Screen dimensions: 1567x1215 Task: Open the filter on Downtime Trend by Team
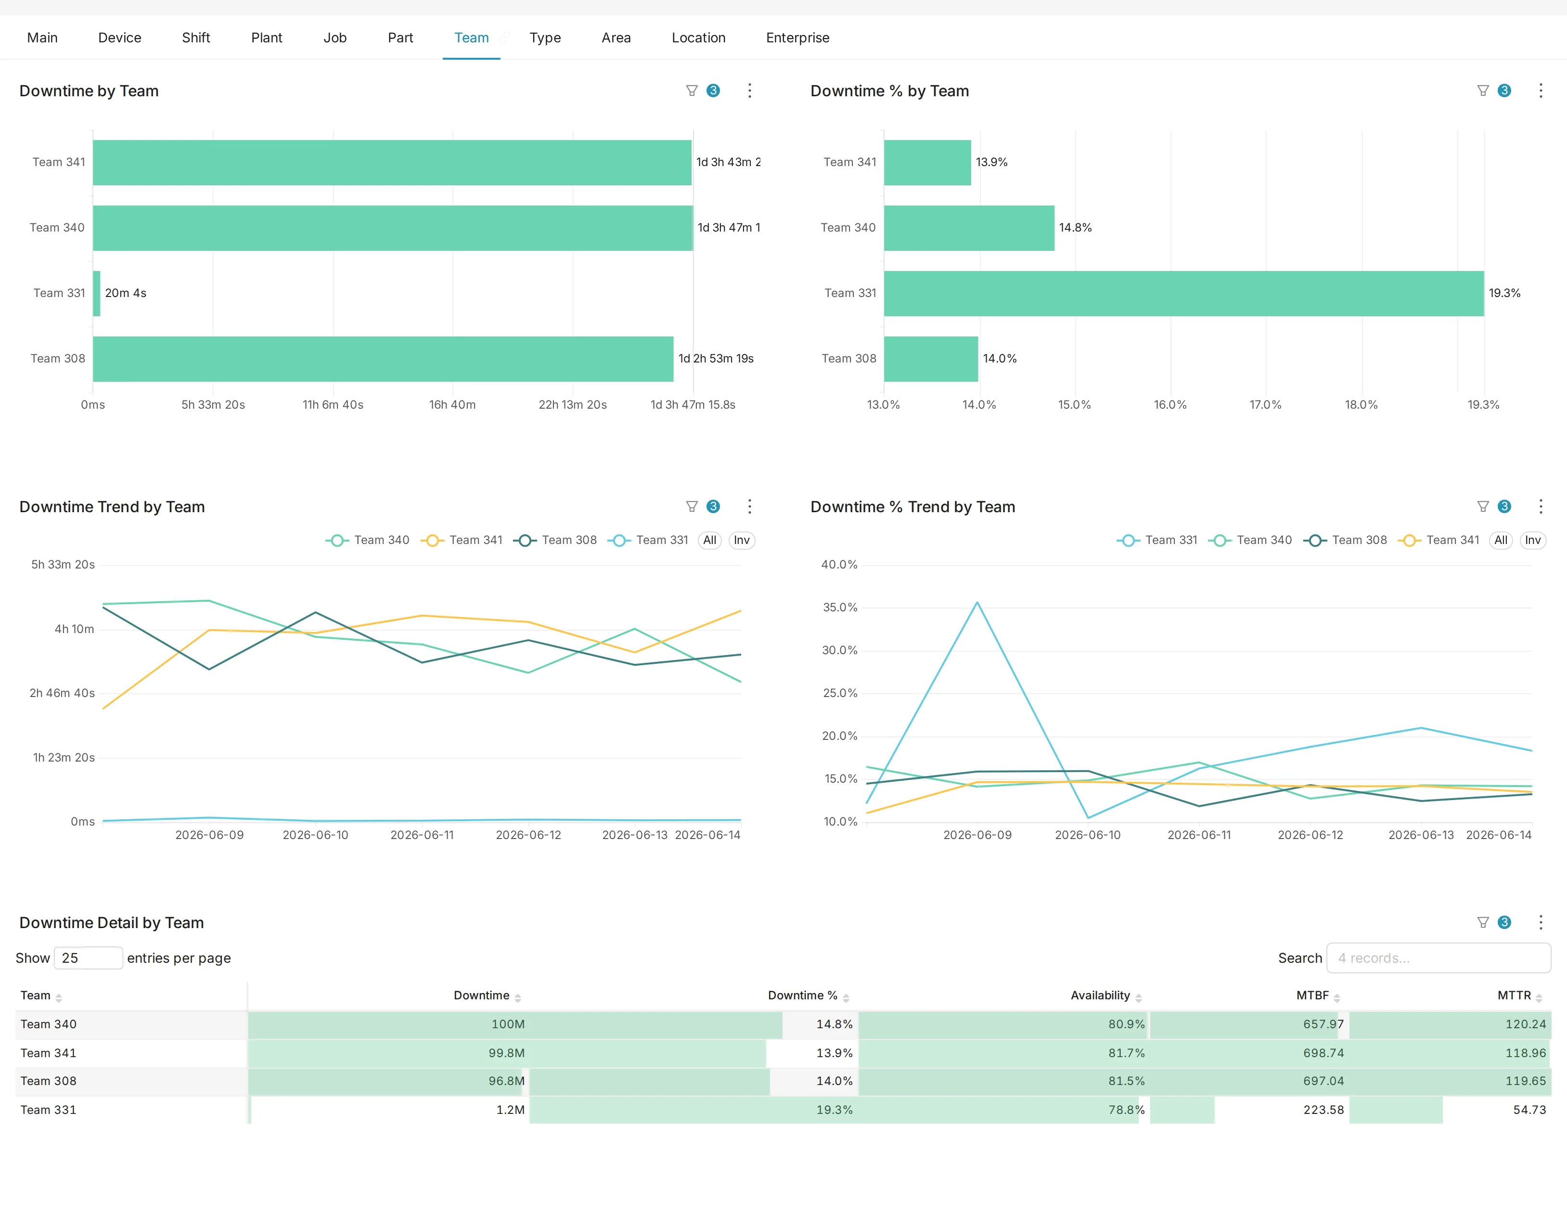tap(692, 507)
